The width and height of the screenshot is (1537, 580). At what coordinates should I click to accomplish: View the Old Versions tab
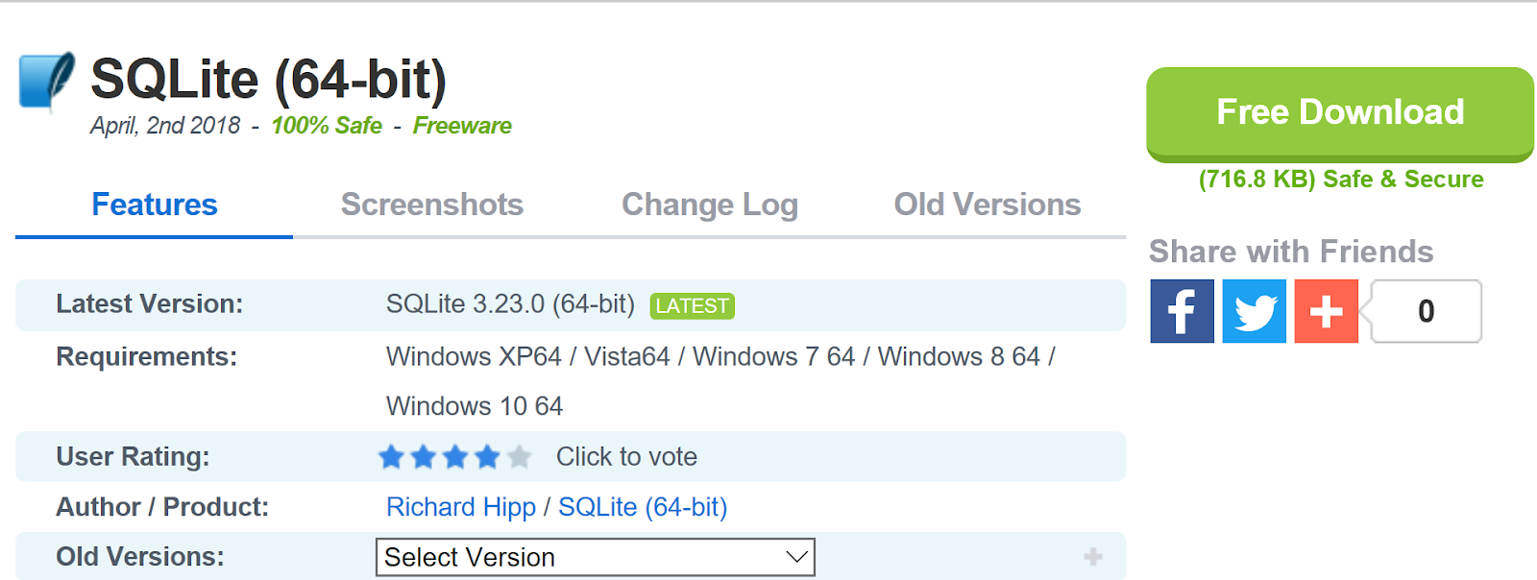(987, 205)
